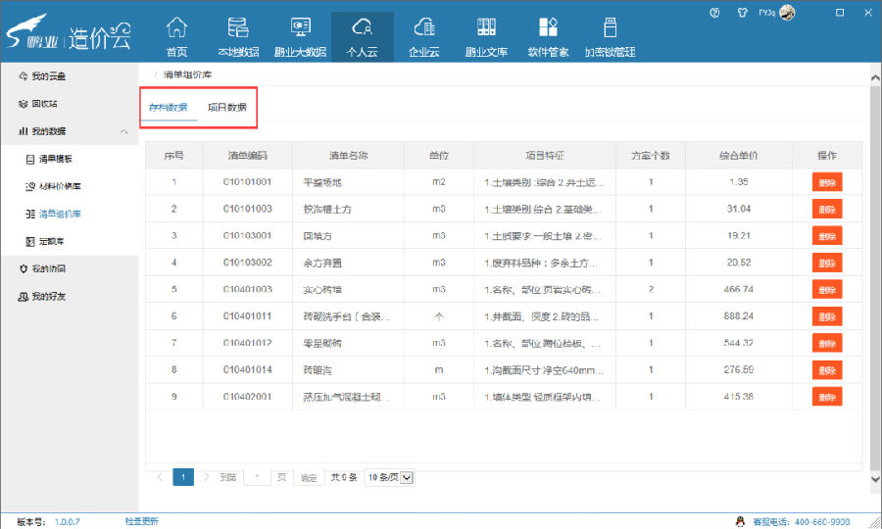
Task: Open the 企业云 enterprise cloud icon
Action: tap(424, 36)
